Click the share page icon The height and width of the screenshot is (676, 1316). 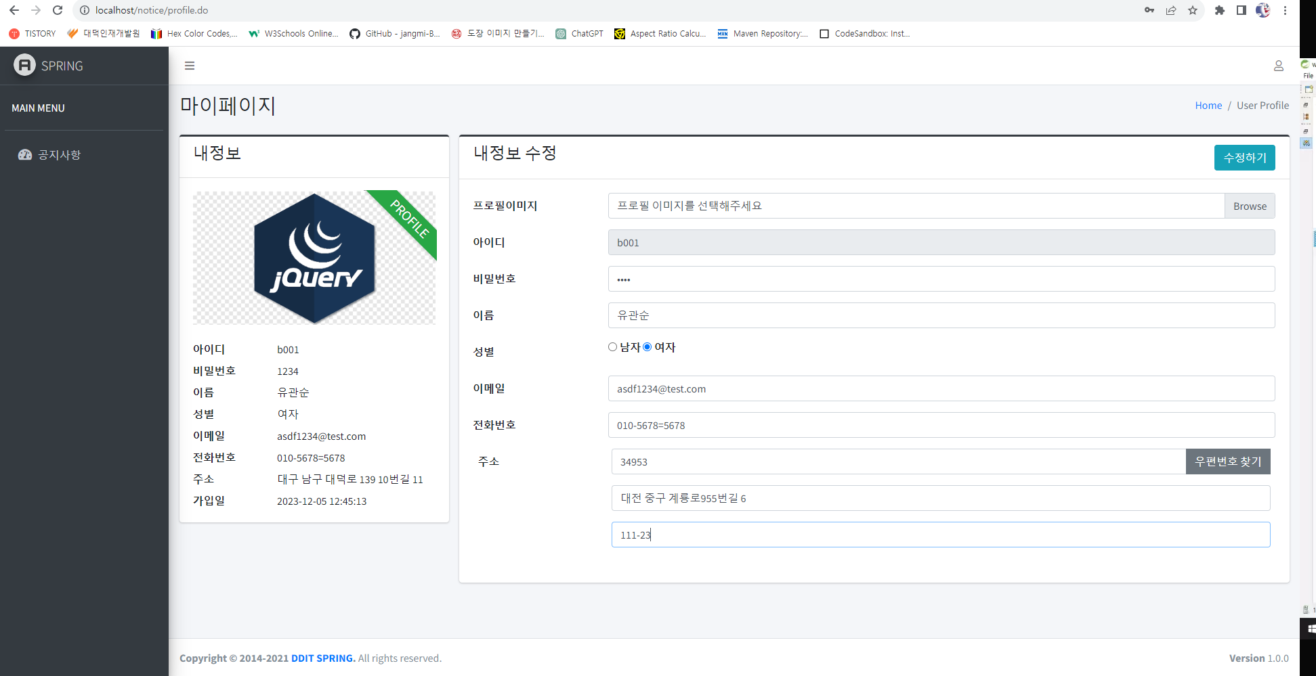[x=1171, y=10]
